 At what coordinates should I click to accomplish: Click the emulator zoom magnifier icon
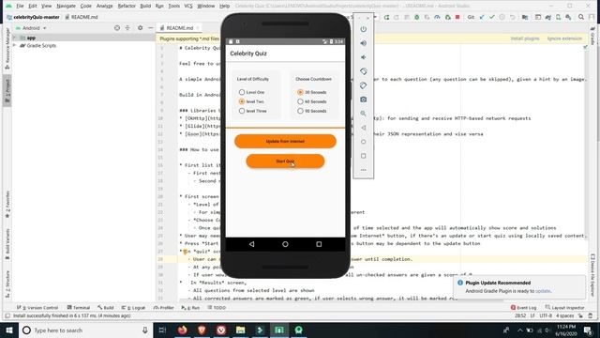pos(363,114)
